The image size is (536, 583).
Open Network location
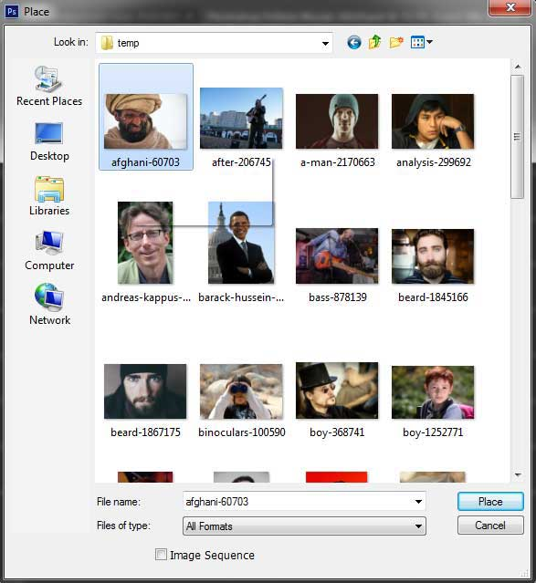pyautogui.click(x=49, y=305)
